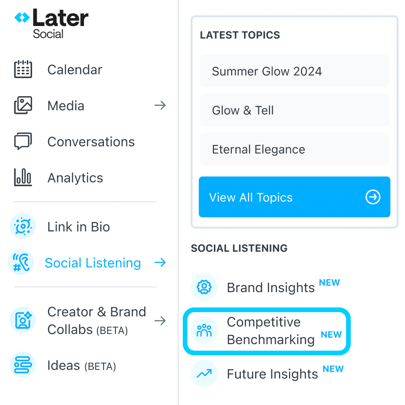Click the View All Topics button
The image size is (405, 405).
click(x=295, y=197)
